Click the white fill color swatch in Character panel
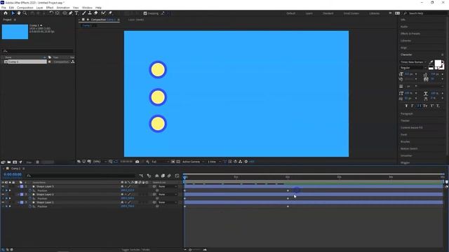Image resolution: width=449 pixels, height=252 pixels. (438, 64)
